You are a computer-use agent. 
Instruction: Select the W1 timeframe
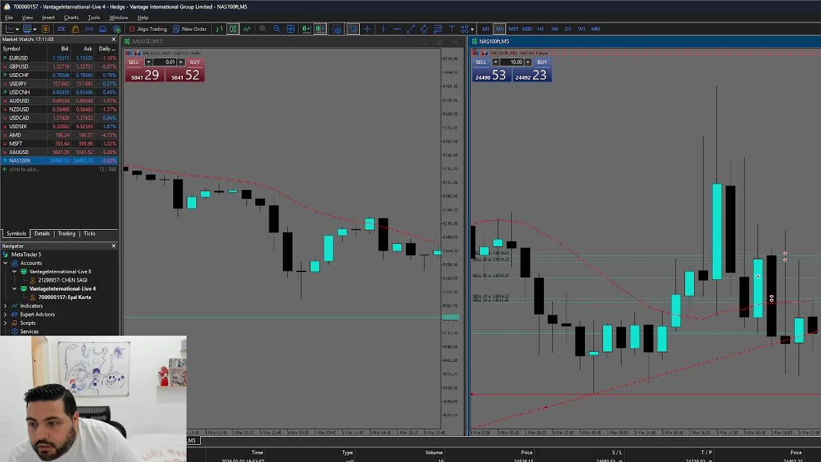click(582, 29)
